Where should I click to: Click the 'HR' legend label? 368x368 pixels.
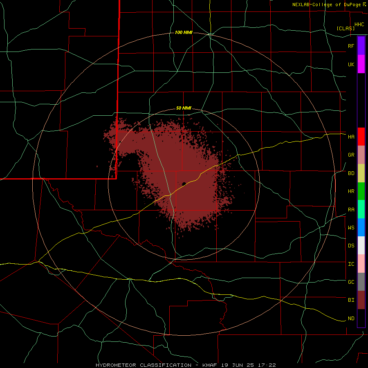tap(351, 191)
